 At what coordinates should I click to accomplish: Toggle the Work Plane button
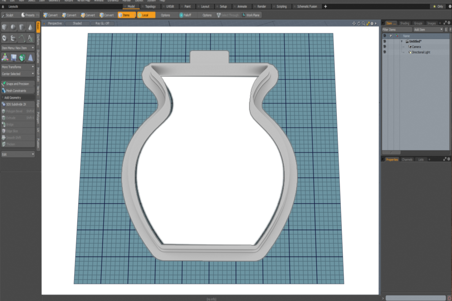click(x=251, y=15)
